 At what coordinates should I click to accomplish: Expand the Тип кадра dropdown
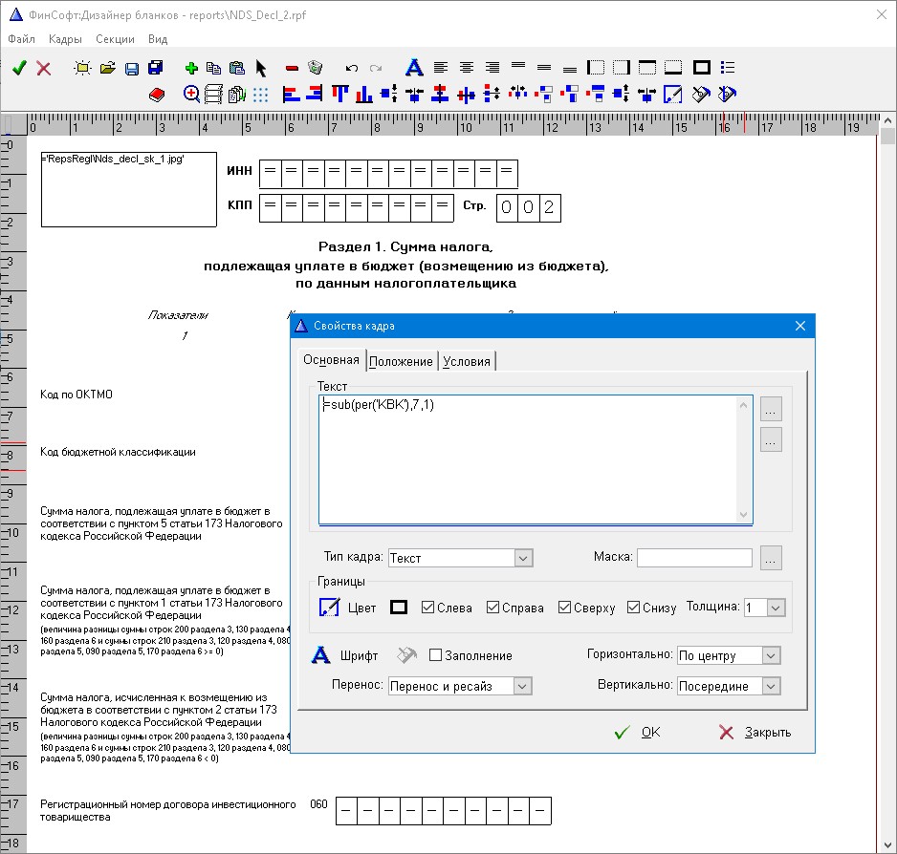coord(523,558)
